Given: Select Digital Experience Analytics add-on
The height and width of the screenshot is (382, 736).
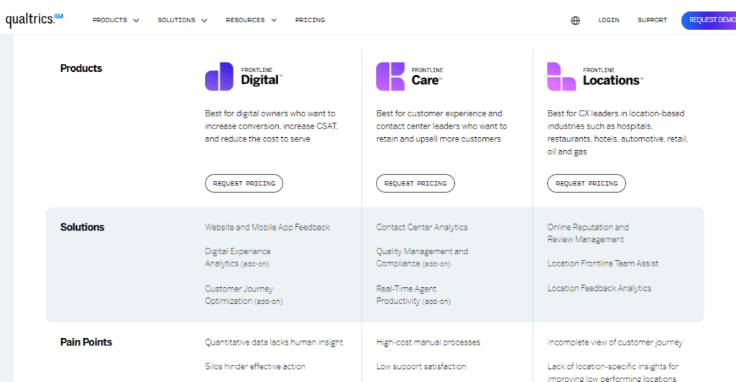Looking at the screenshot, I should [x=237, y=257].
